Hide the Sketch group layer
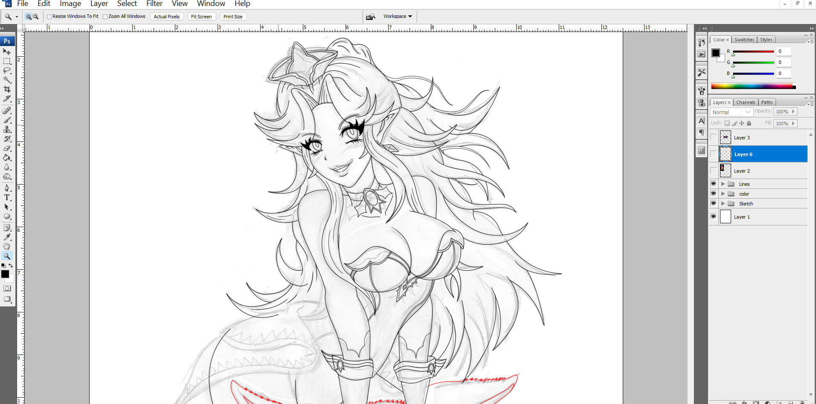This screenshot has height=404, width=816. click(713, 203)
